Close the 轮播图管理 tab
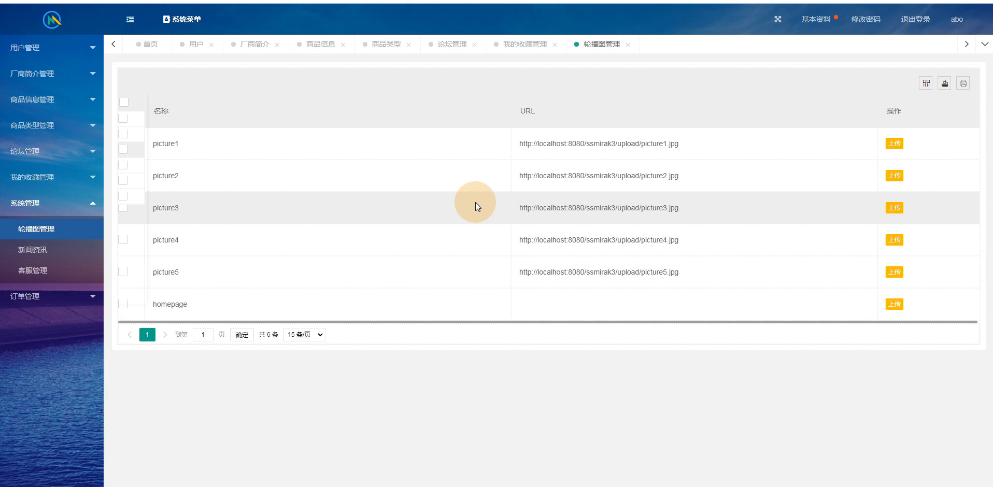The height and width of the screenshot is (487, 993). point(628,45)
